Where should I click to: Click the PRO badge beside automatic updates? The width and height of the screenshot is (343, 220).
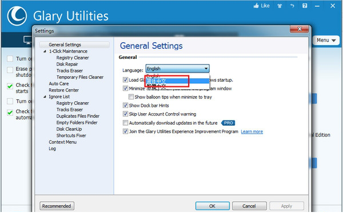point(228,123)
